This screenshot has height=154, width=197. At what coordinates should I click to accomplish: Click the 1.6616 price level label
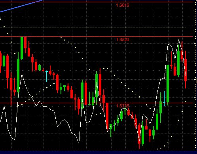click(123, 5)
